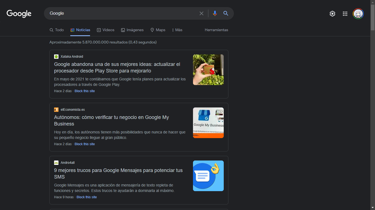375x210 pixels.
Task: Start voice search with microphone icon
Action: coord(215,13)
